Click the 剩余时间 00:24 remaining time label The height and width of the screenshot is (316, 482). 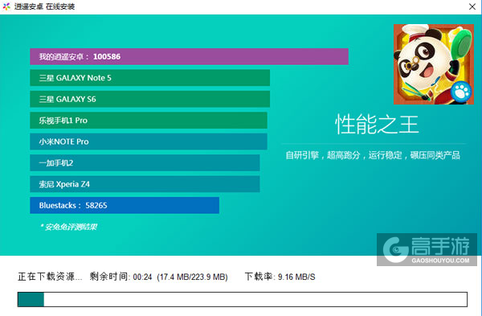[120, 277]
